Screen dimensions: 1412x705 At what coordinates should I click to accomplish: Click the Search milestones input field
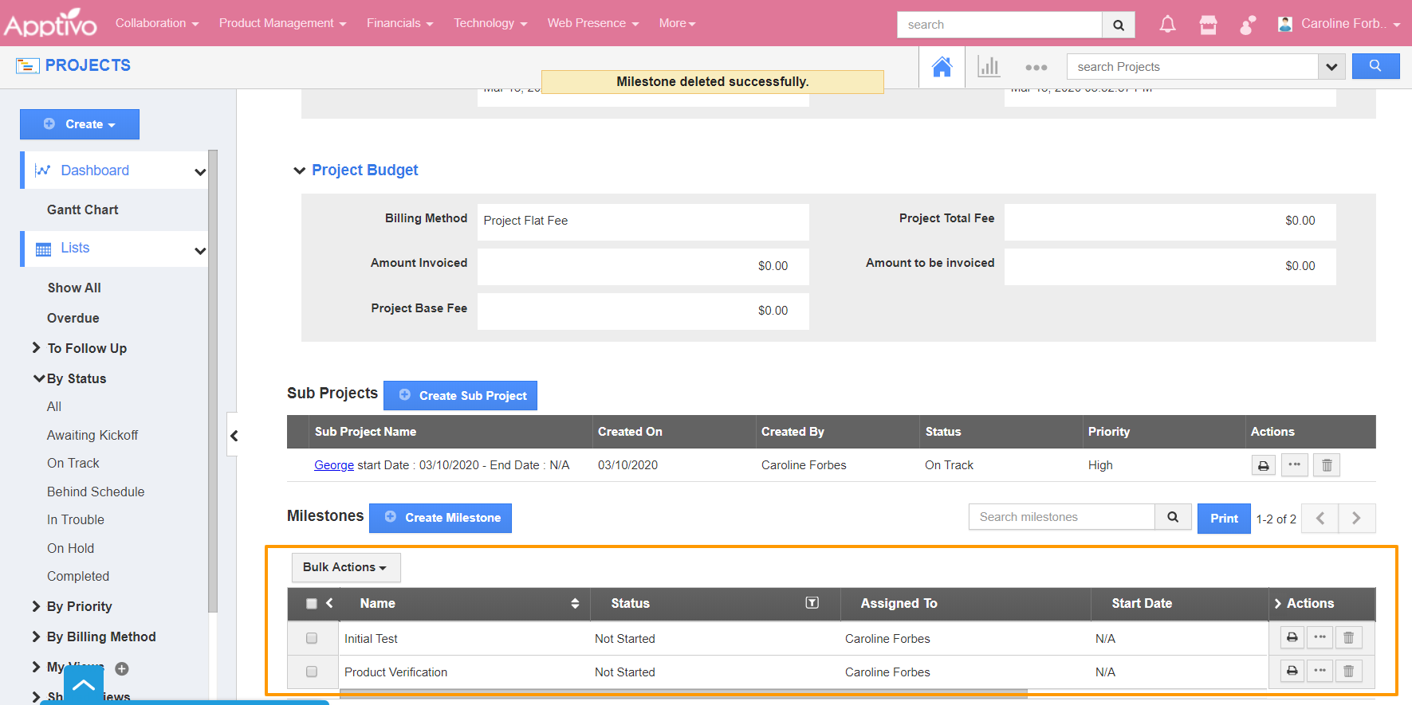1062,517
